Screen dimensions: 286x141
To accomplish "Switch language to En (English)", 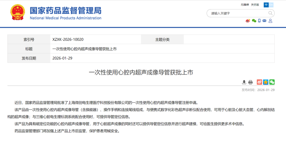I will pyautogui.click(x=271, y=5).
